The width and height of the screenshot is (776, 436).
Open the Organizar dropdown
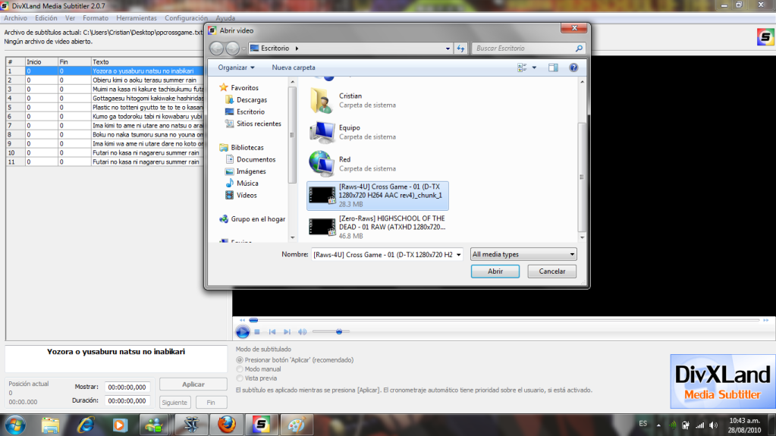[236, 67]
